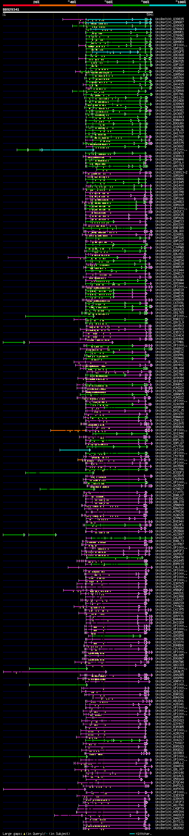Select hit label UniRef100_B9H7Q5
The width and height of the screenshot is (189, 836).
point(170,62)
